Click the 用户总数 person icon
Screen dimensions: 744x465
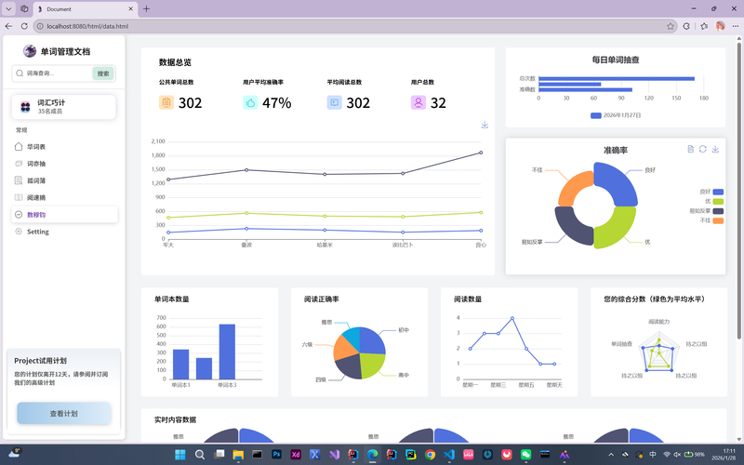[418, 102]
